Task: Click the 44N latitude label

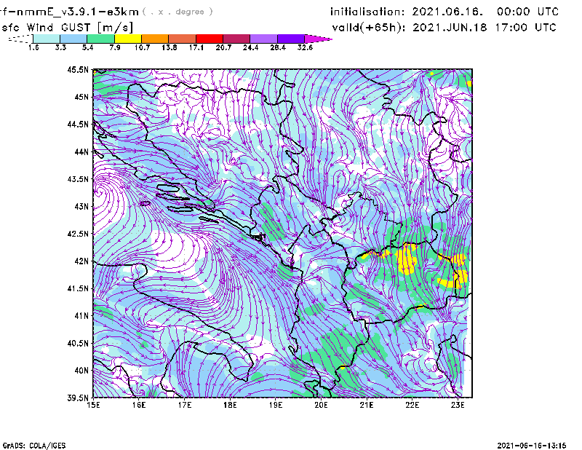Action: click(81, 151)
